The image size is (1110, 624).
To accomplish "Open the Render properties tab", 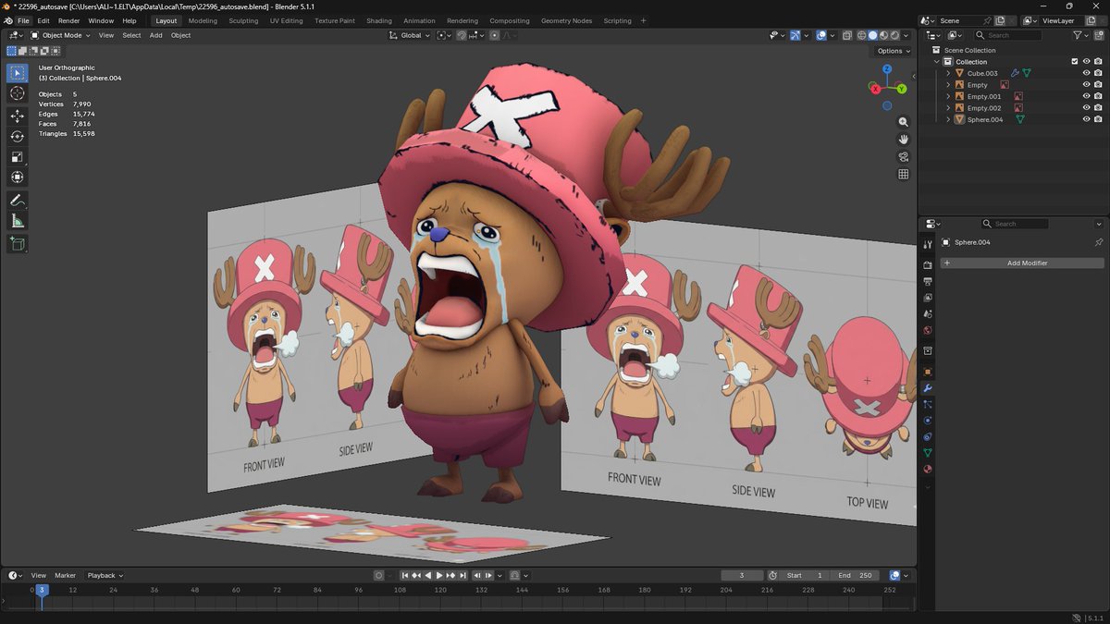I will tap(928, 265).
